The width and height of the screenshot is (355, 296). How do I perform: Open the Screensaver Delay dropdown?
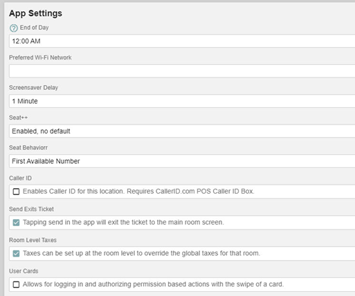pyautogui.click(x=182, y=101)
